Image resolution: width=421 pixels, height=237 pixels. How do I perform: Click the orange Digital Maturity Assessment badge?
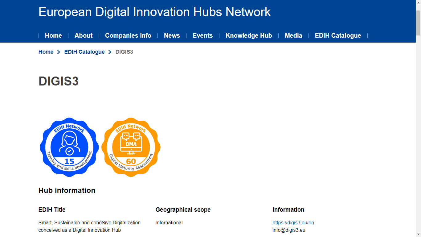coord(131,147)
